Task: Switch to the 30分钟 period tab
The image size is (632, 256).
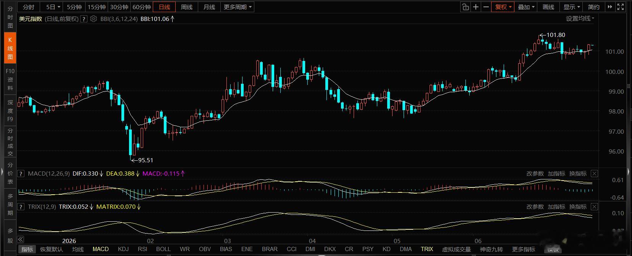Action: pyautogui.click(x=119, y=7)
